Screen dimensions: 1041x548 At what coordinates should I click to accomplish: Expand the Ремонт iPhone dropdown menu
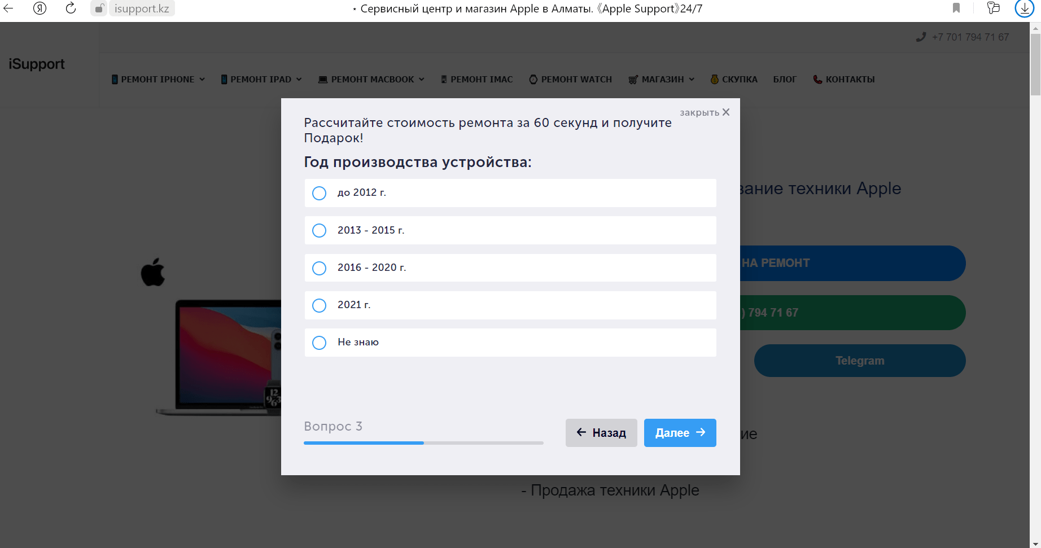click(158, 80)
